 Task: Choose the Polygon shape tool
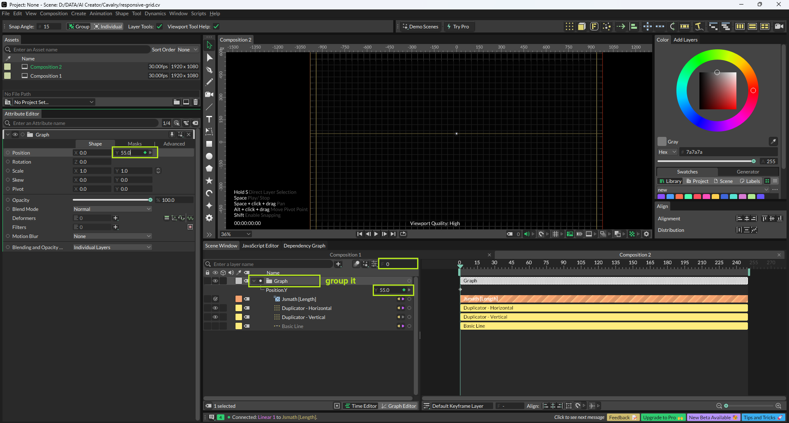pos(209,169)
